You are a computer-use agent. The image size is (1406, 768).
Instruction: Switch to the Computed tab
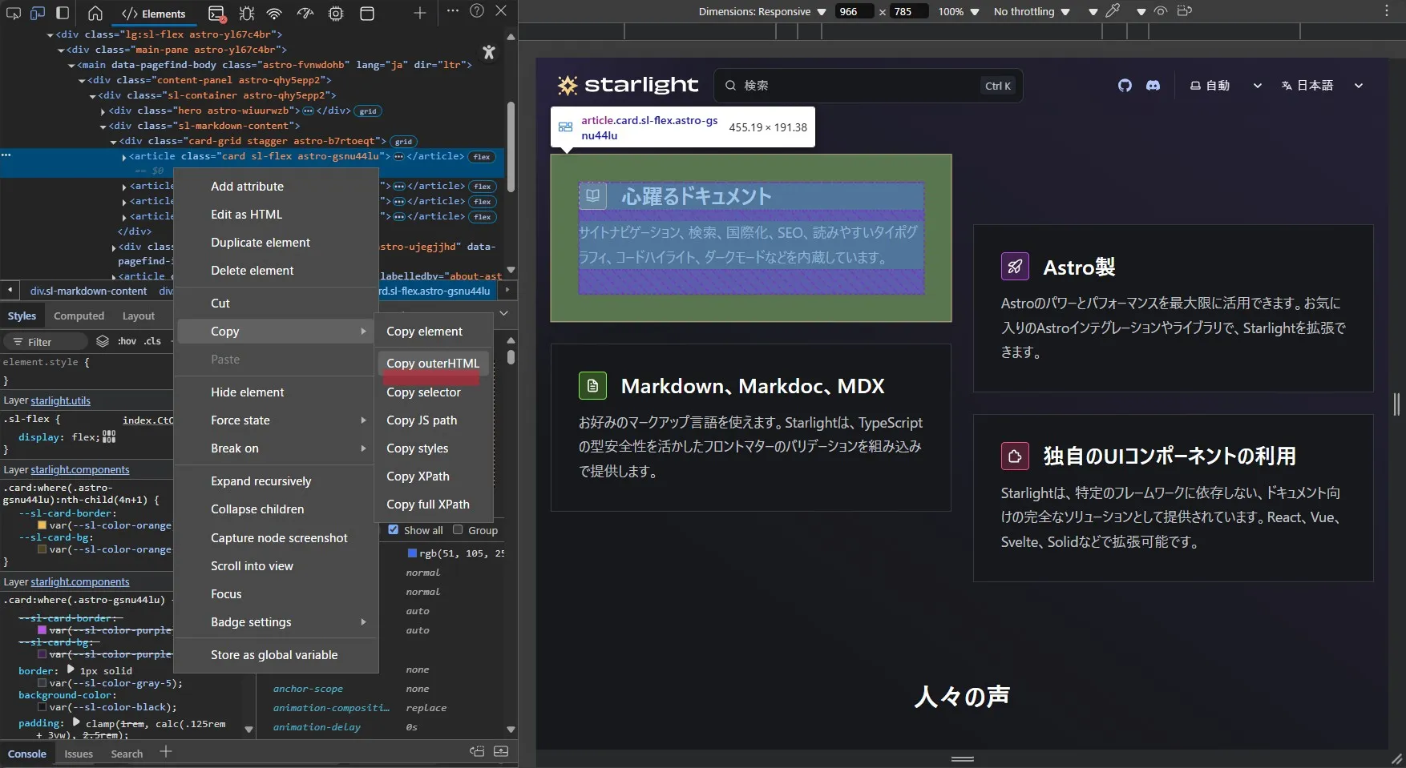click(x=79, y=316)
